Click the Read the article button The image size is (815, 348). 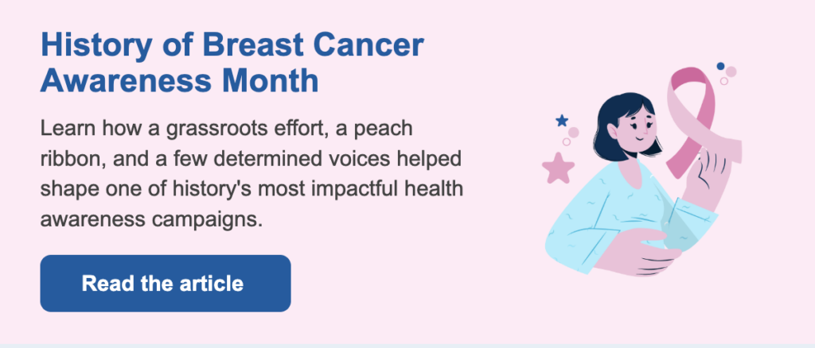pyautogui.click(x=166, y=283)
